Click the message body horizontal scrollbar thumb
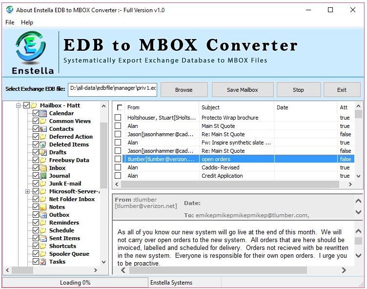This screenshot has height=289, width=367. (x=218, y=270)
